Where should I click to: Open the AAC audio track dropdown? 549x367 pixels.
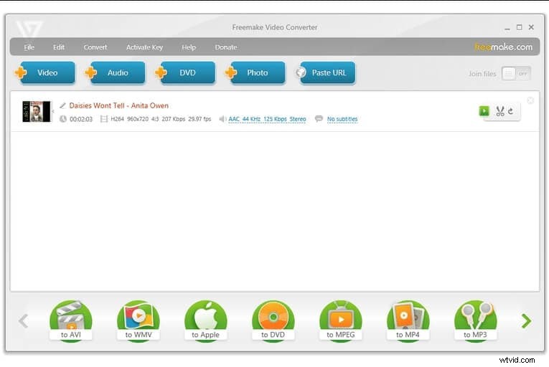(267, 119)
